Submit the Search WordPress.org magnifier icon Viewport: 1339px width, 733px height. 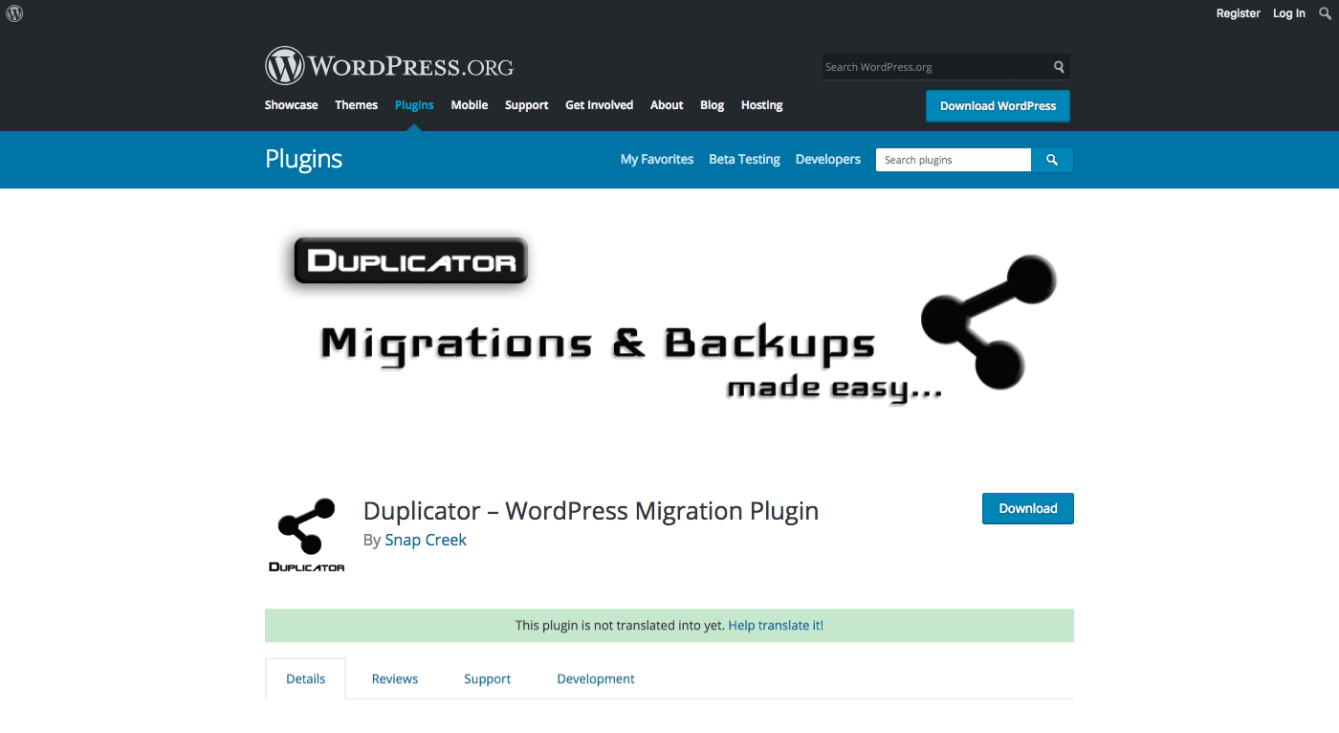pyautogui.click(x=1059, y=67)
